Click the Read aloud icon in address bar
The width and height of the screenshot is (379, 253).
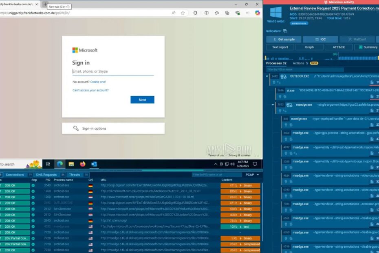[173, 13]
